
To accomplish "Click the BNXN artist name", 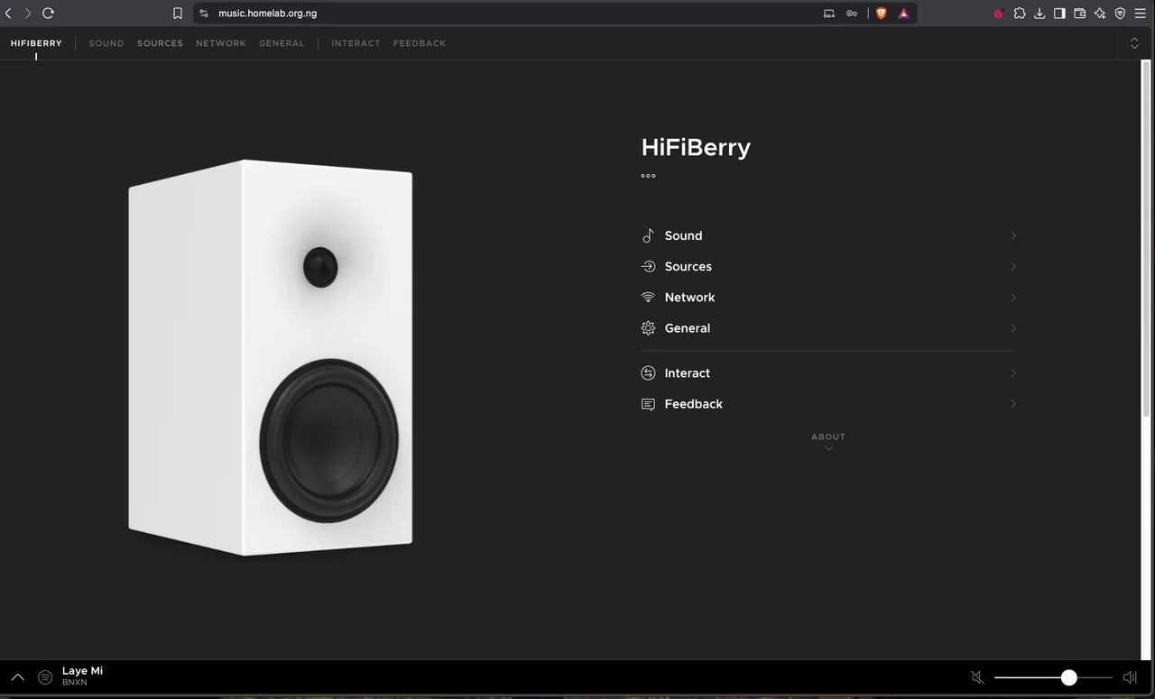I will pos(75,683).
